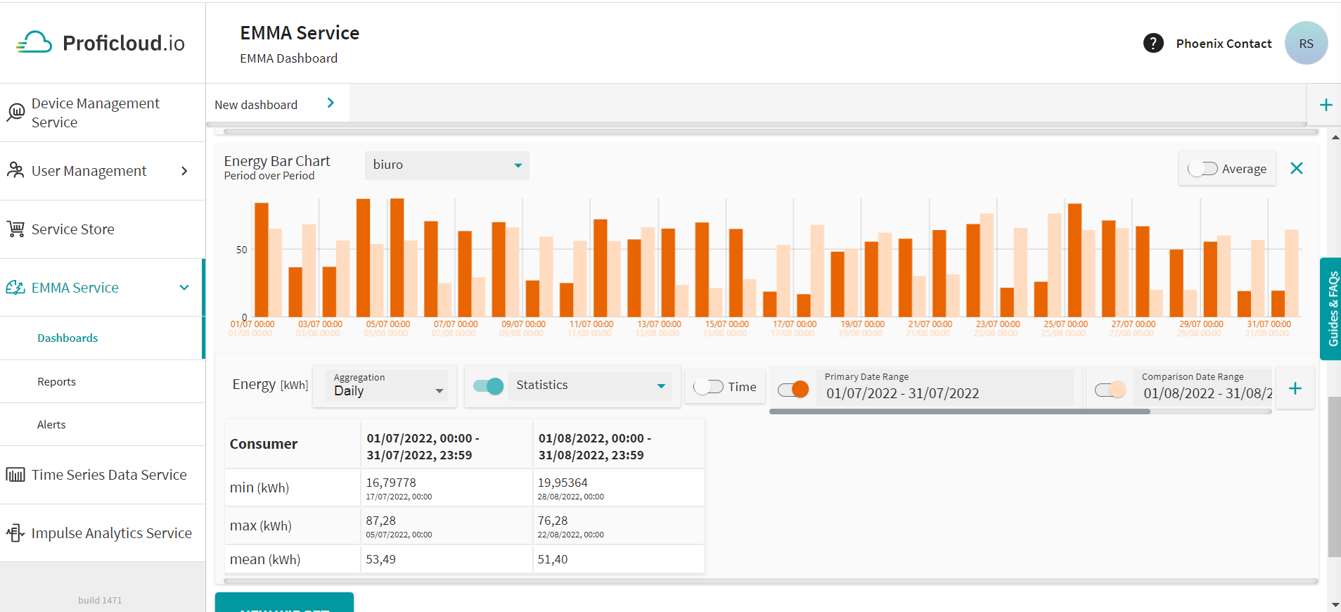The width and height of the screenshot is (1341, 612).
Task: Click the comparison mean value 51,40
Action: (x=553, y=559)
